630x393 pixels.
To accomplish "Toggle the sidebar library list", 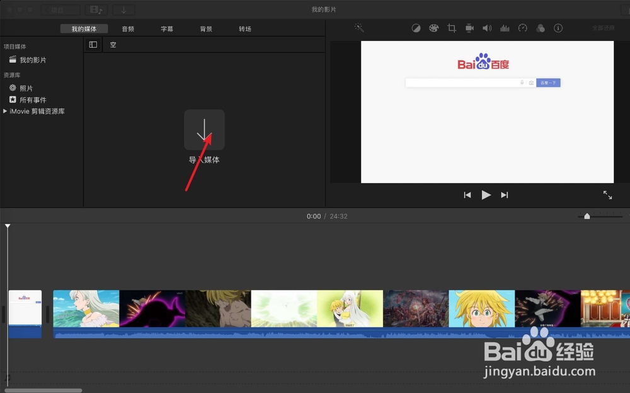I will point(93,45).
